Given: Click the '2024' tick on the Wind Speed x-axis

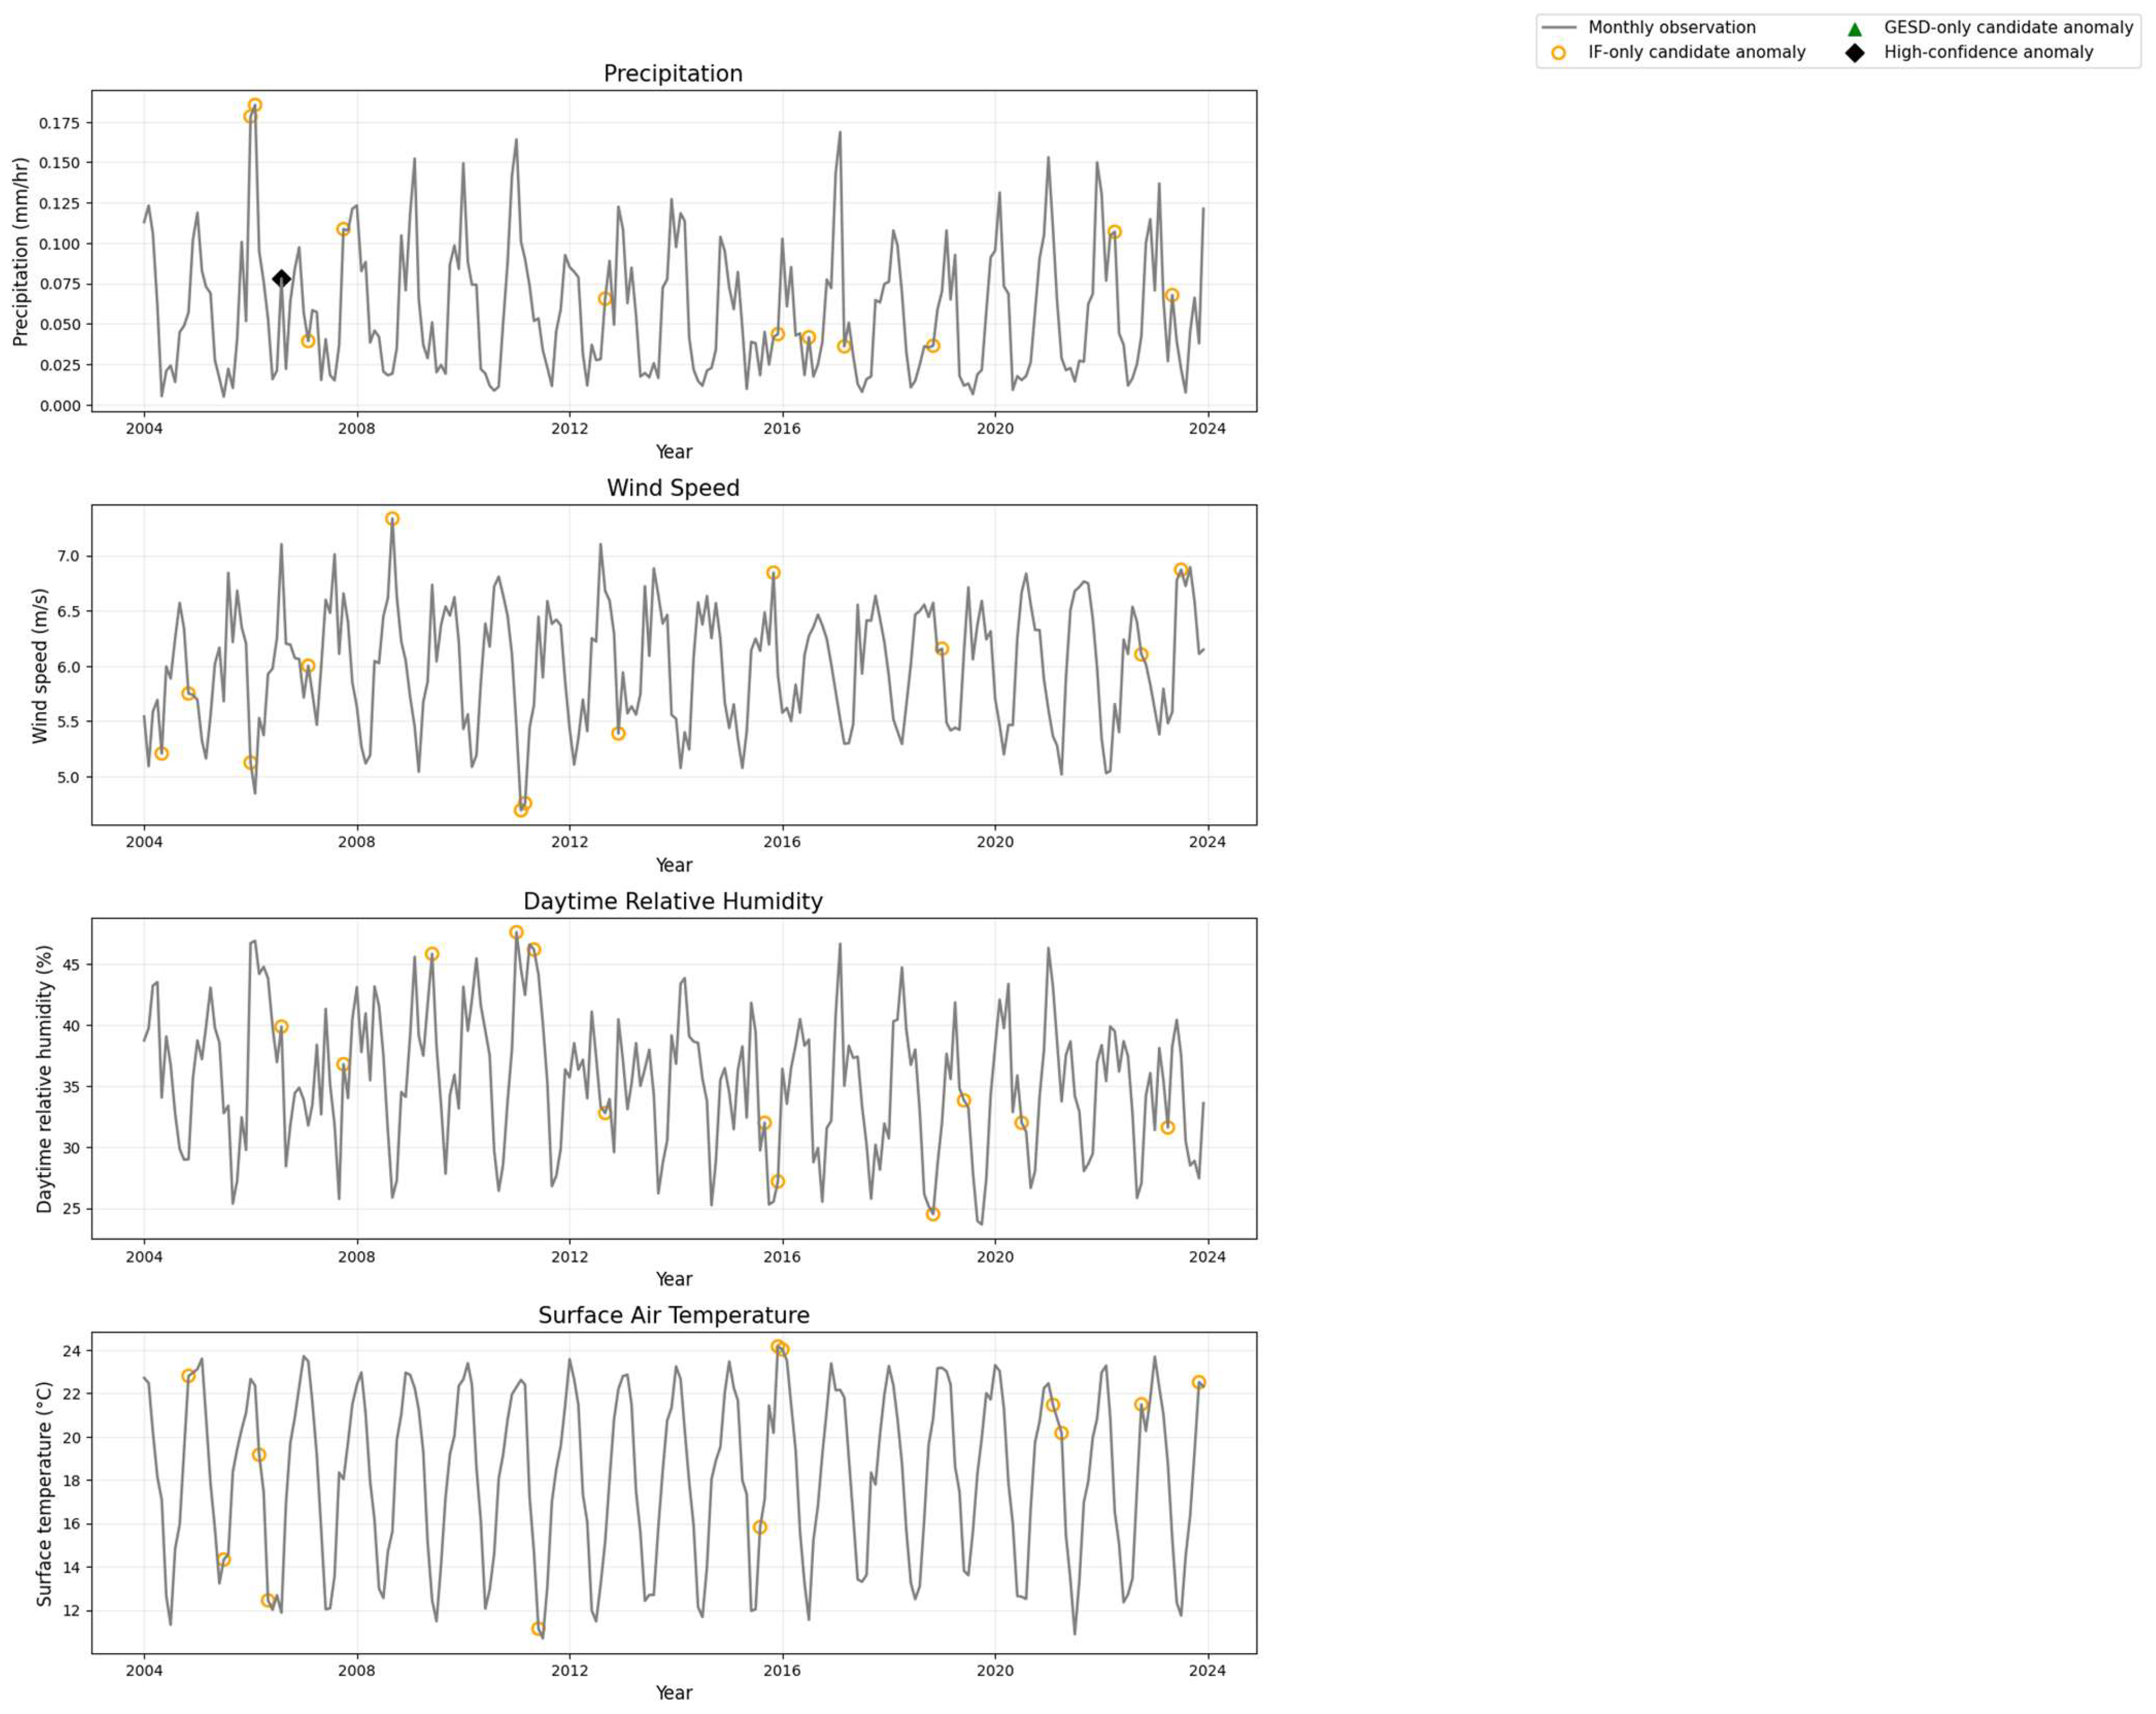Looking at the screenshot, I should point(1207,842).
